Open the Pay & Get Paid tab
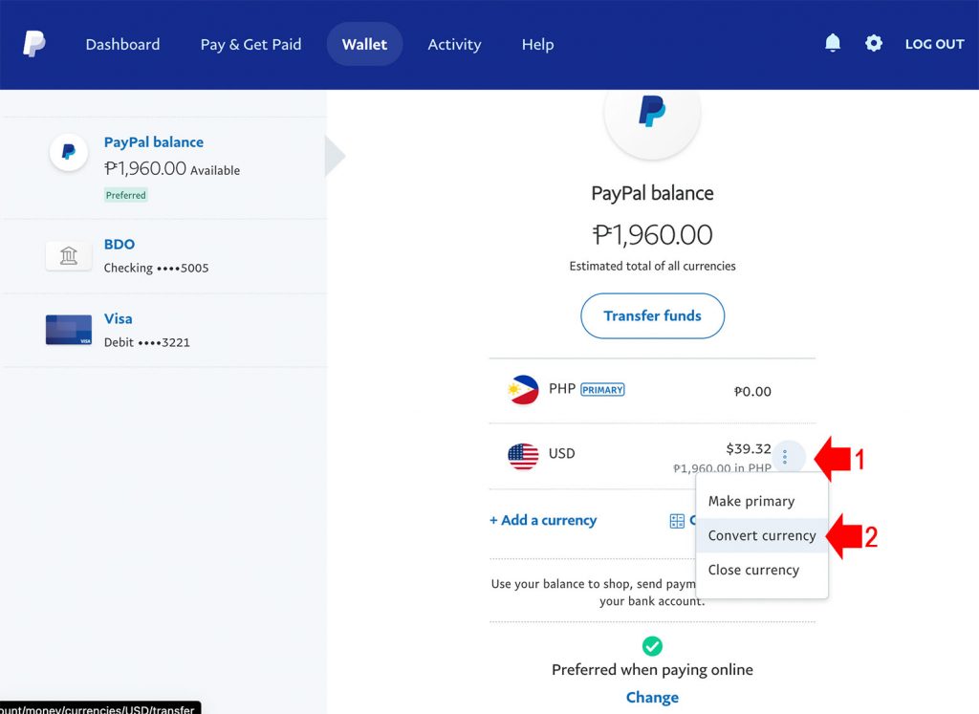 250,44
